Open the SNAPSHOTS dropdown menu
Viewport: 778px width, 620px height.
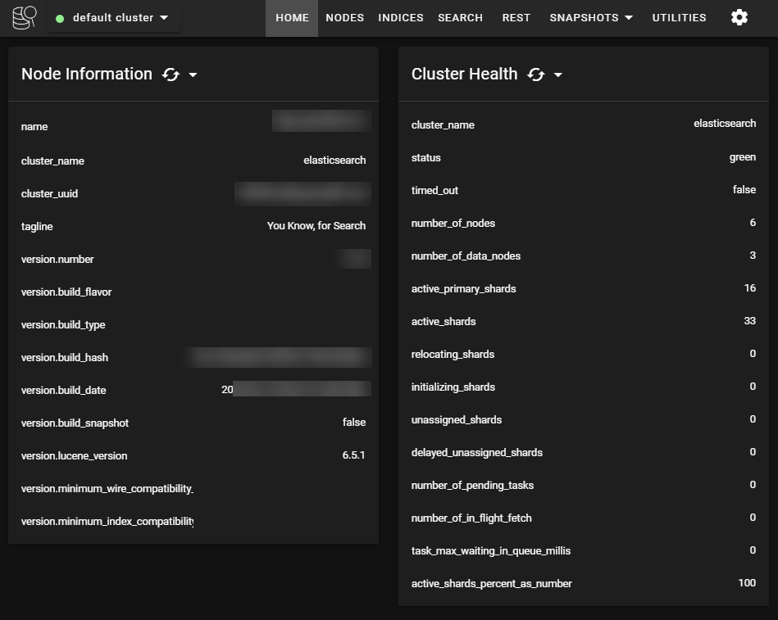coord(591,18)
